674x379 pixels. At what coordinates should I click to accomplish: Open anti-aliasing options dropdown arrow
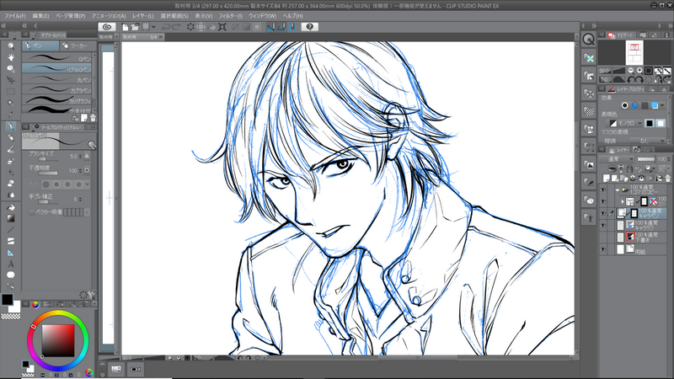(88, 184)
